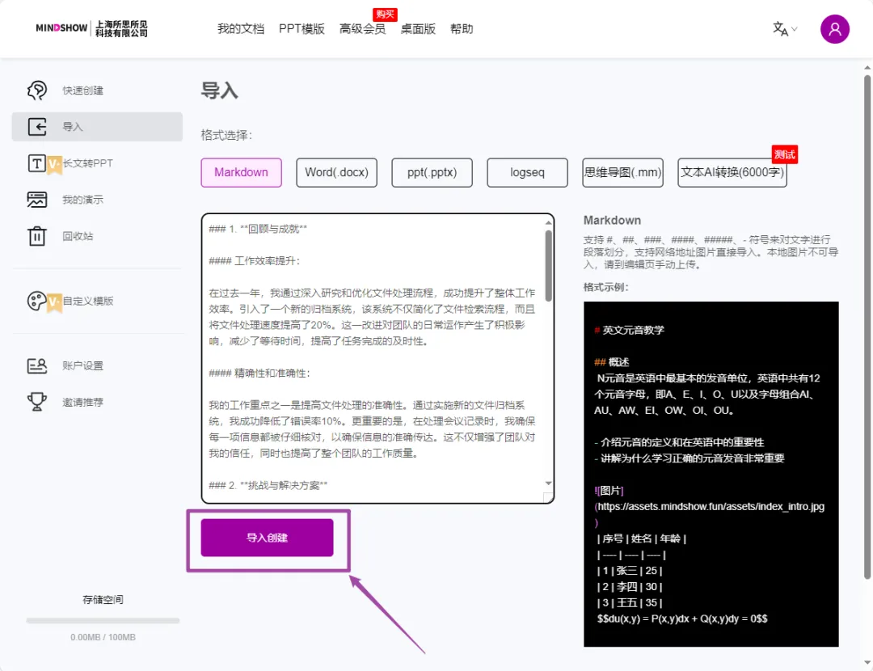Open the quick create head icon

point(36,91)
